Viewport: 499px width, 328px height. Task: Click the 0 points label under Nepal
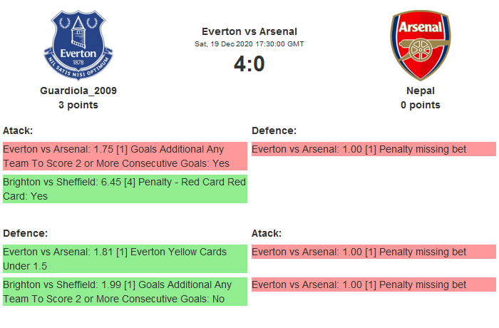420,105
